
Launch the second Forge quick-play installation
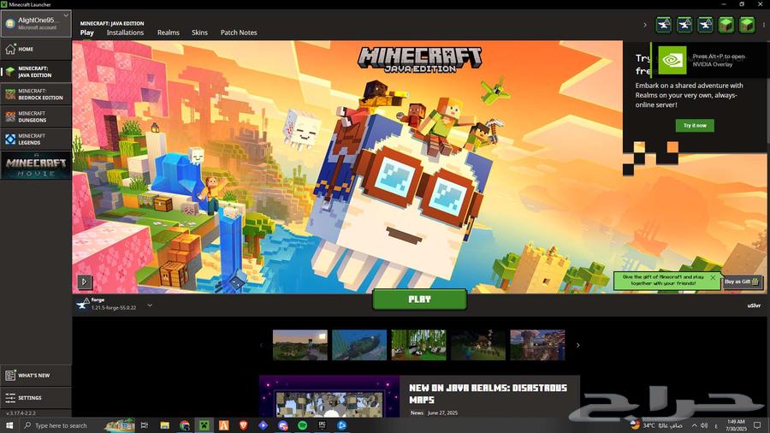[x=684, y=25]
